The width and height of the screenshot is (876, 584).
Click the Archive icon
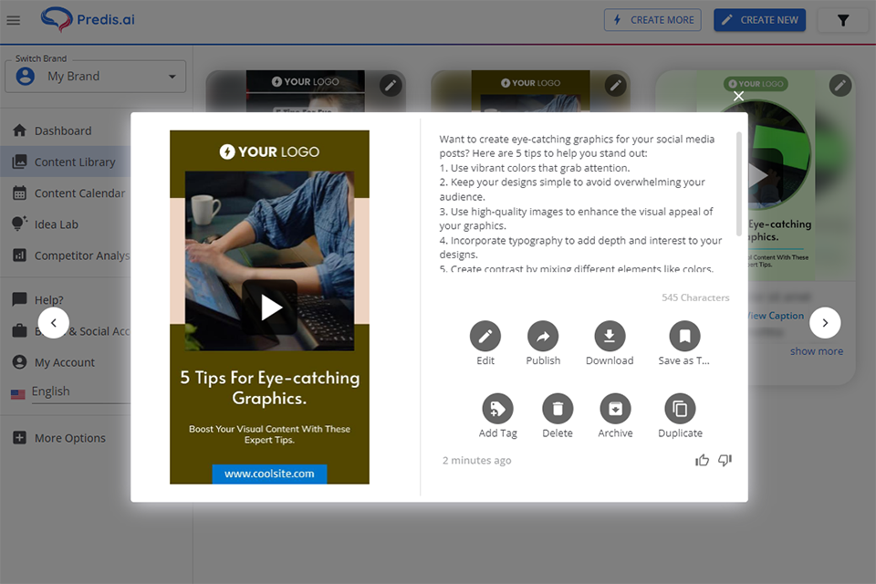coord(615,409)
